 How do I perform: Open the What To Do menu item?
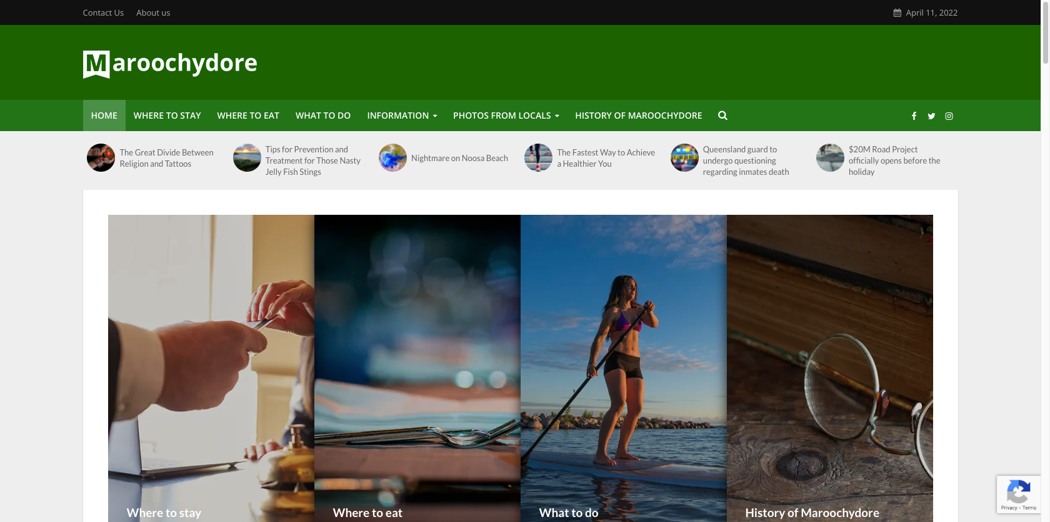click(x=323, y=116)
